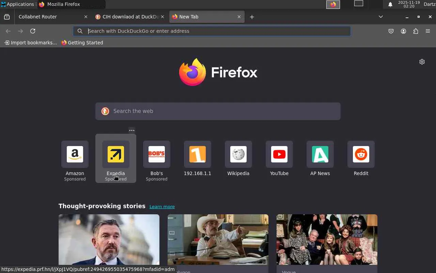Select Mozilla Firefox in the taskbar
Viewport: 436px width, 273px height.
tap(72, 4)
